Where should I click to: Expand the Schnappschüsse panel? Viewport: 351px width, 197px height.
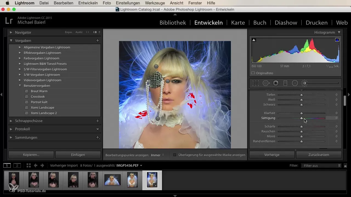(11, 121)
